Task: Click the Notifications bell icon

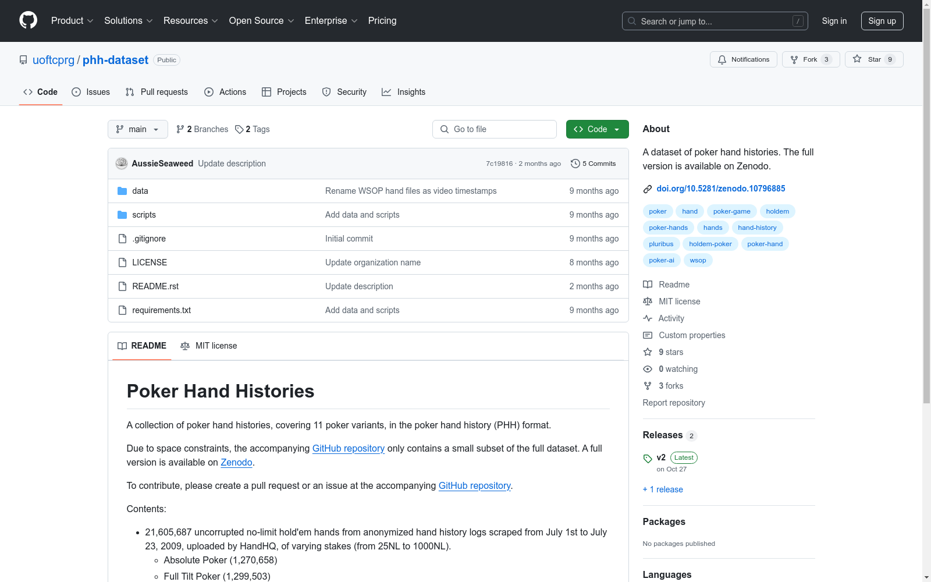Action: (722, 59)
